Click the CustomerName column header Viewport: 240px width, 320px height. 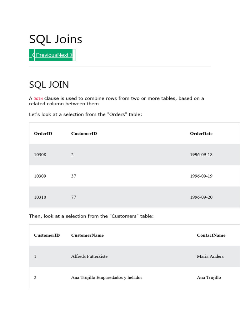coord(87,235)
